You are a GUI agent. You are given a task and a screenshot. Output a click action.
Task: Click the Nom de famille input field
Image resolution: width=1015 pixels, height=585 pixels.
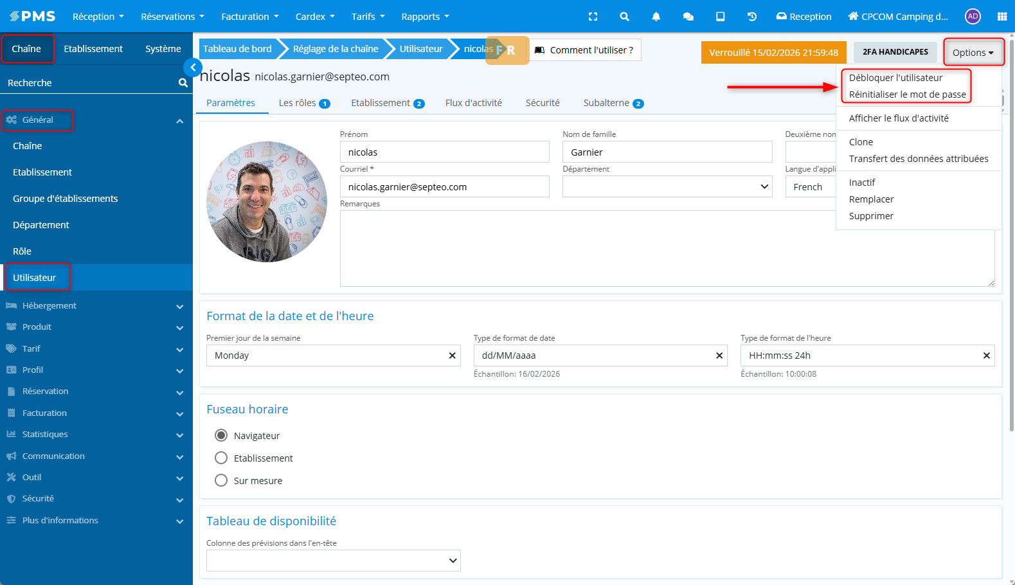667,152
